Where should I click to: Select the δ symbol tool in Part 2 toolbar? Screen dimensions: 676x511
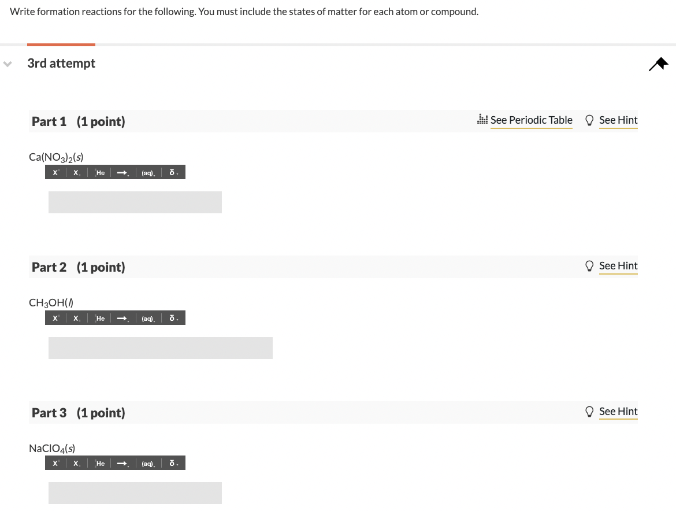pyautogui.click(x=171, y=317)
